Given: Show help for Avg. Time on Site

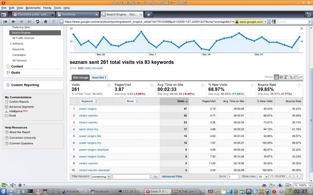Looking at the screenshot, I should [x=203, y=85].
